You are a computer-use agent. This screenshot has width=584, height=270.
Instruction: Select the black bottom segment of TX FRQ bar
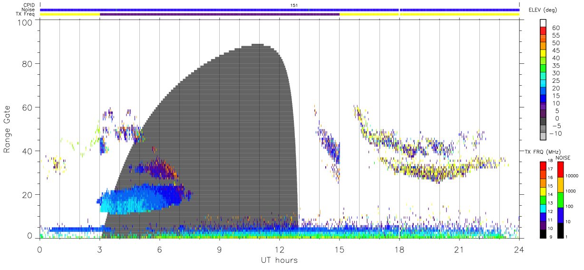coord(543,234)
